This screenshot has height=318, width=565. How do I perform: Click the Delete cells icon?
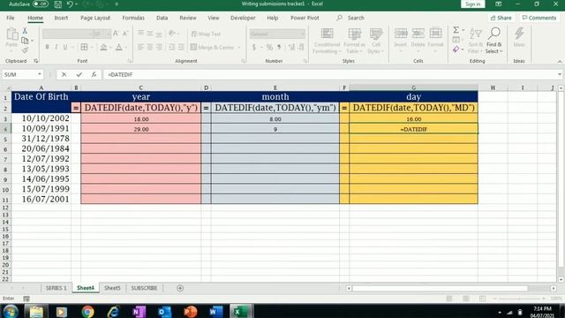click(418, 34)
